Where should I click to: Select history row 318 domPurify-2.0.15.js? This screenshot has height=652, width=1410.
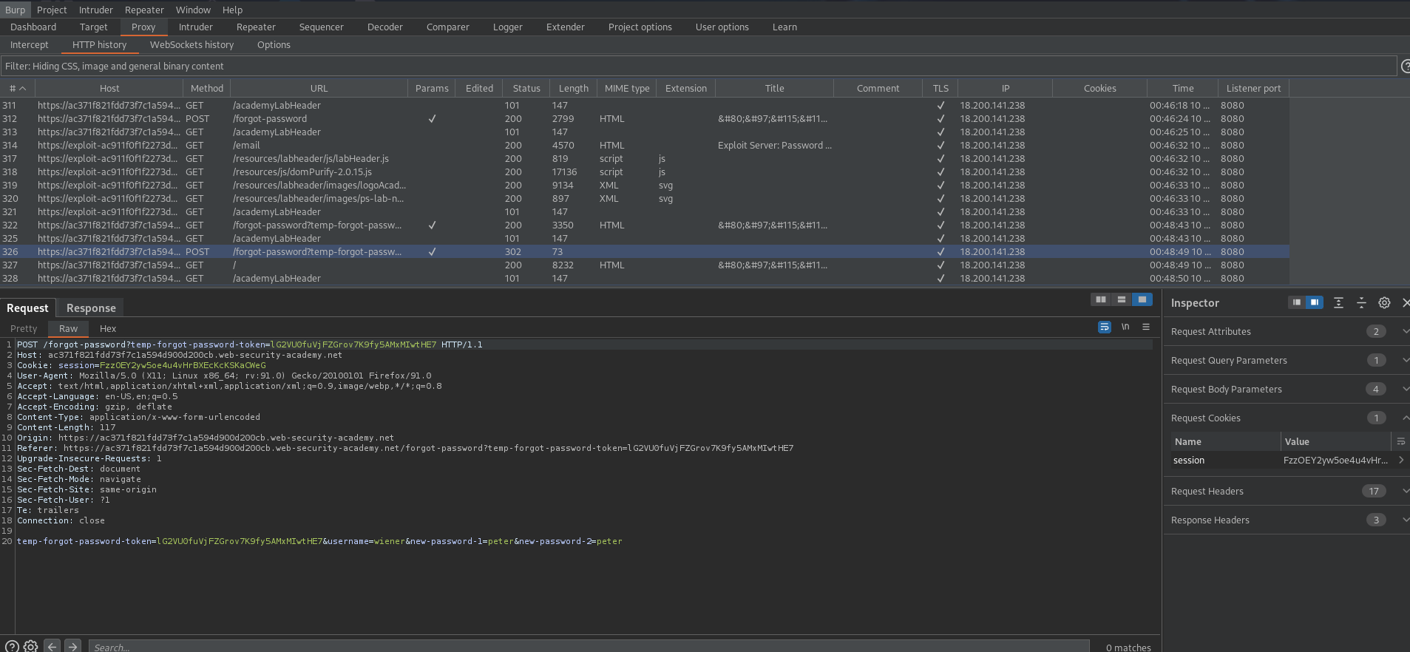[645, 172]
